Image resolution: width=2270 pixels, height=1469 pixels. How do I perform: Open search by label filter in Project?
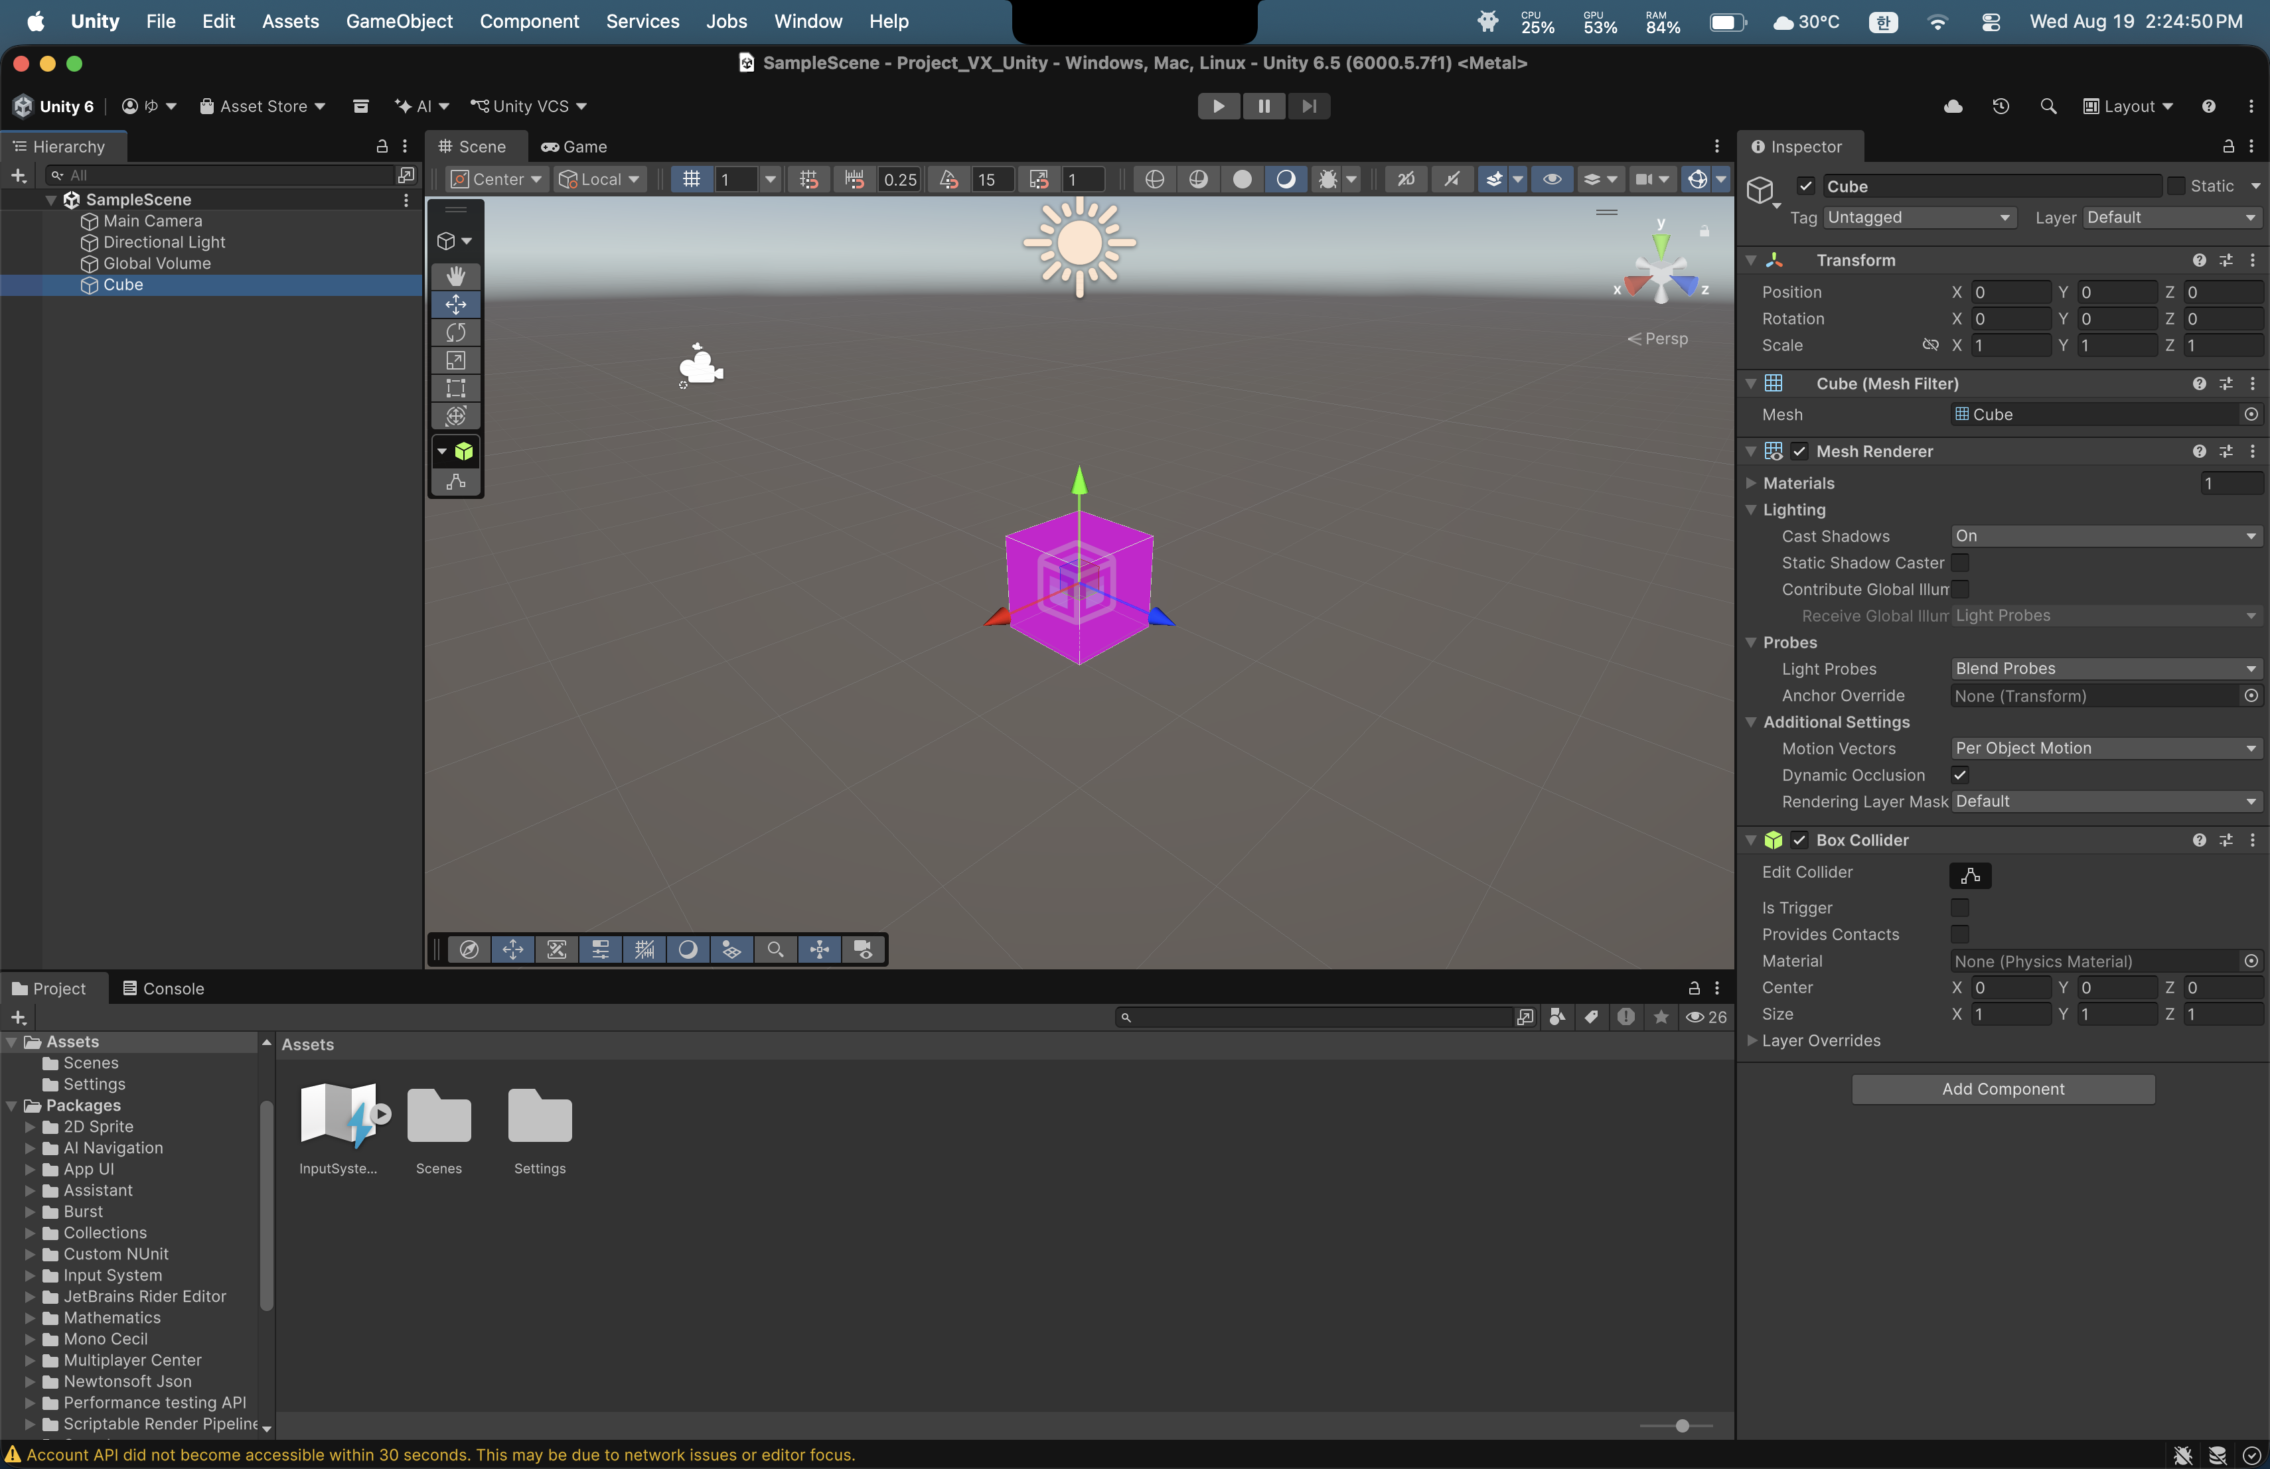tap(1591, 1017)
